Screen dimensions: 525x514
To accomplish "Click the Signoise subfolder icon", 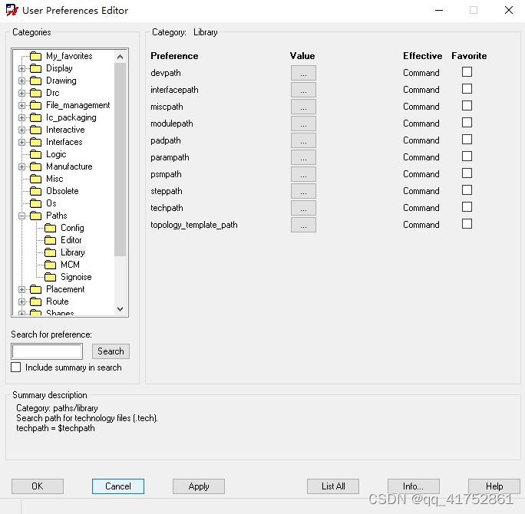I will point(50,277).
